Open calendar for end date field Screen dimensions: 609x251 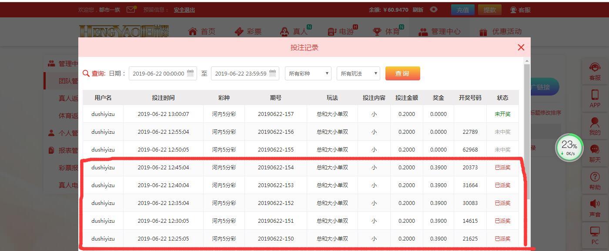[273, 73]
